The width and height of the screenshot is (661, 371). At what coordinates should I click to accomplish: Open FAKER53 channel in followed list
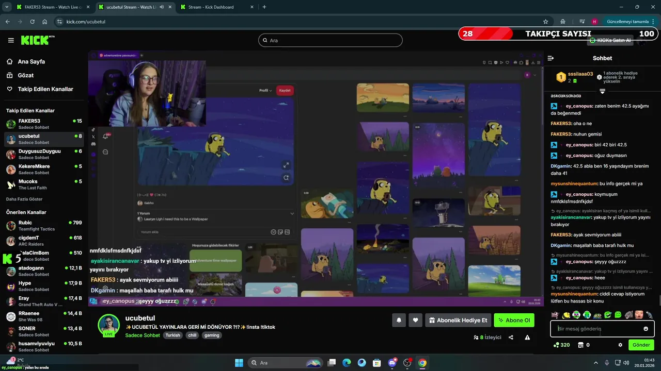pyautogui.click(x=44, y=124)
